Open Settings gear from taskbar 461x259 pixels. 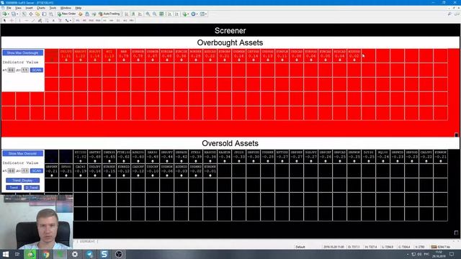(x=75, y=254)
